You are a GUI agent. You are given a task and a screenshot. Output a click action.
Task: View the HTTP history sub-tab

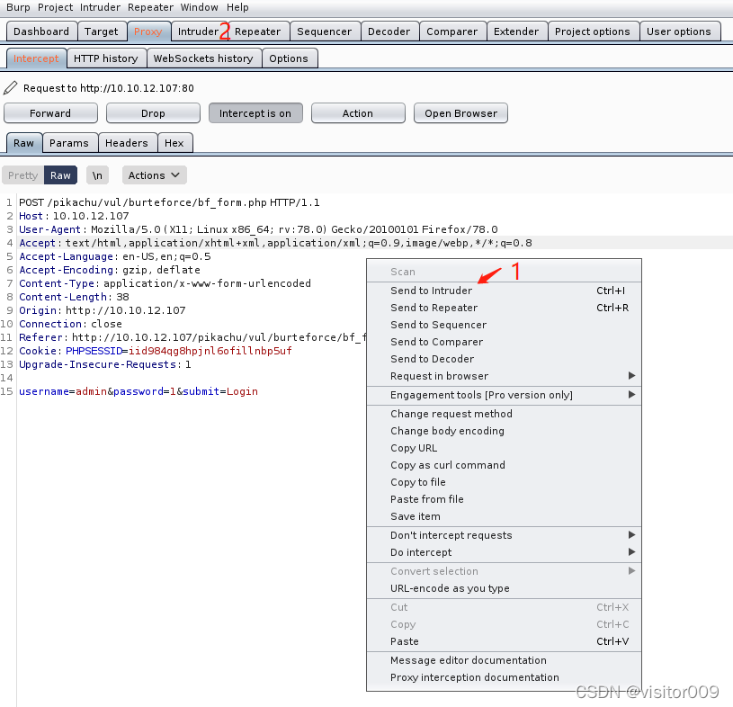106,58
